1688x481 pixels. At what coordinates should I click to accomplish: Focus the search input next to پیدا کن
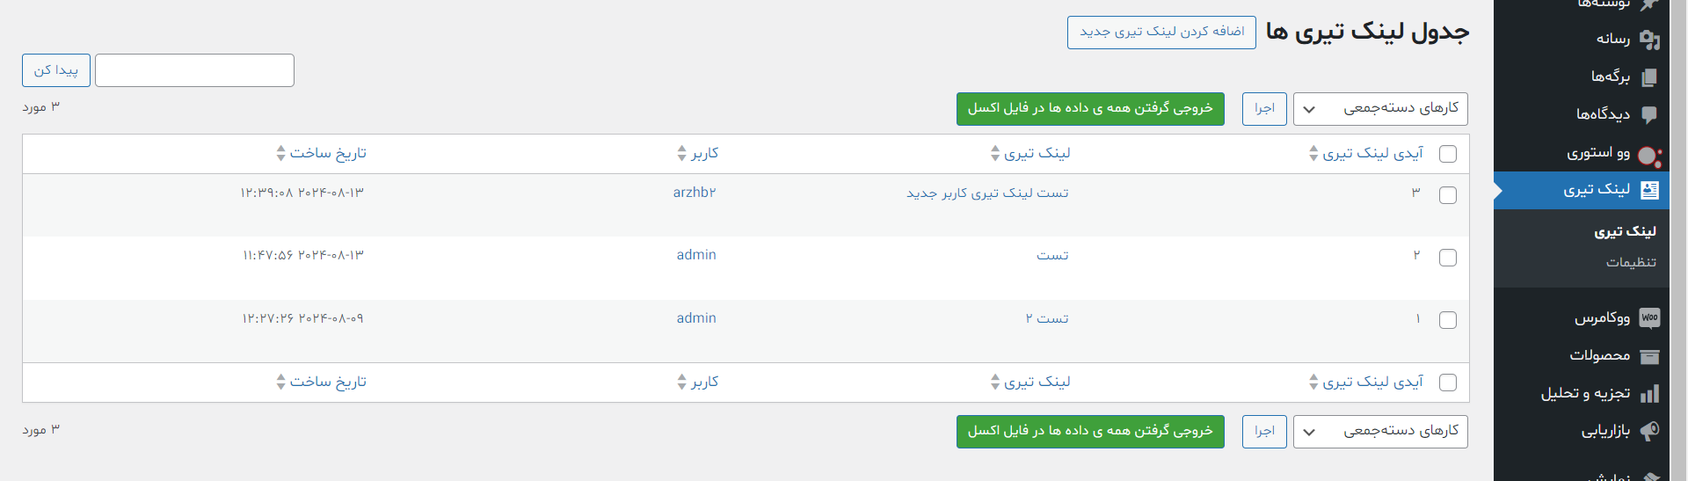194,70
